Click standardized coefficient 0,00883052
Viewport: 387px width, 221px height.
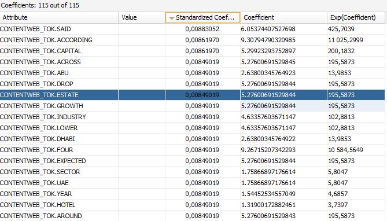point(202,29)
